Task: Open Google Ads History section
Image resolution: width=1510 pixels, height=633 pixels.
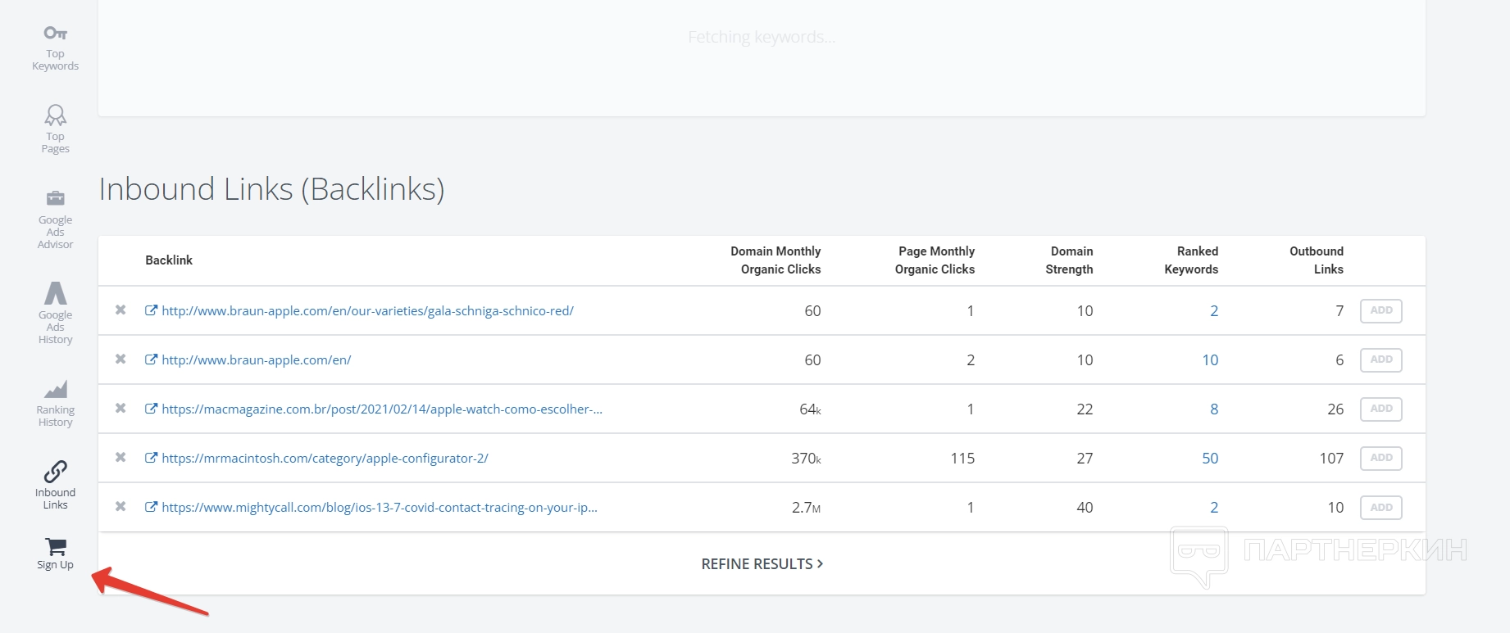Action: coord(55,313)
